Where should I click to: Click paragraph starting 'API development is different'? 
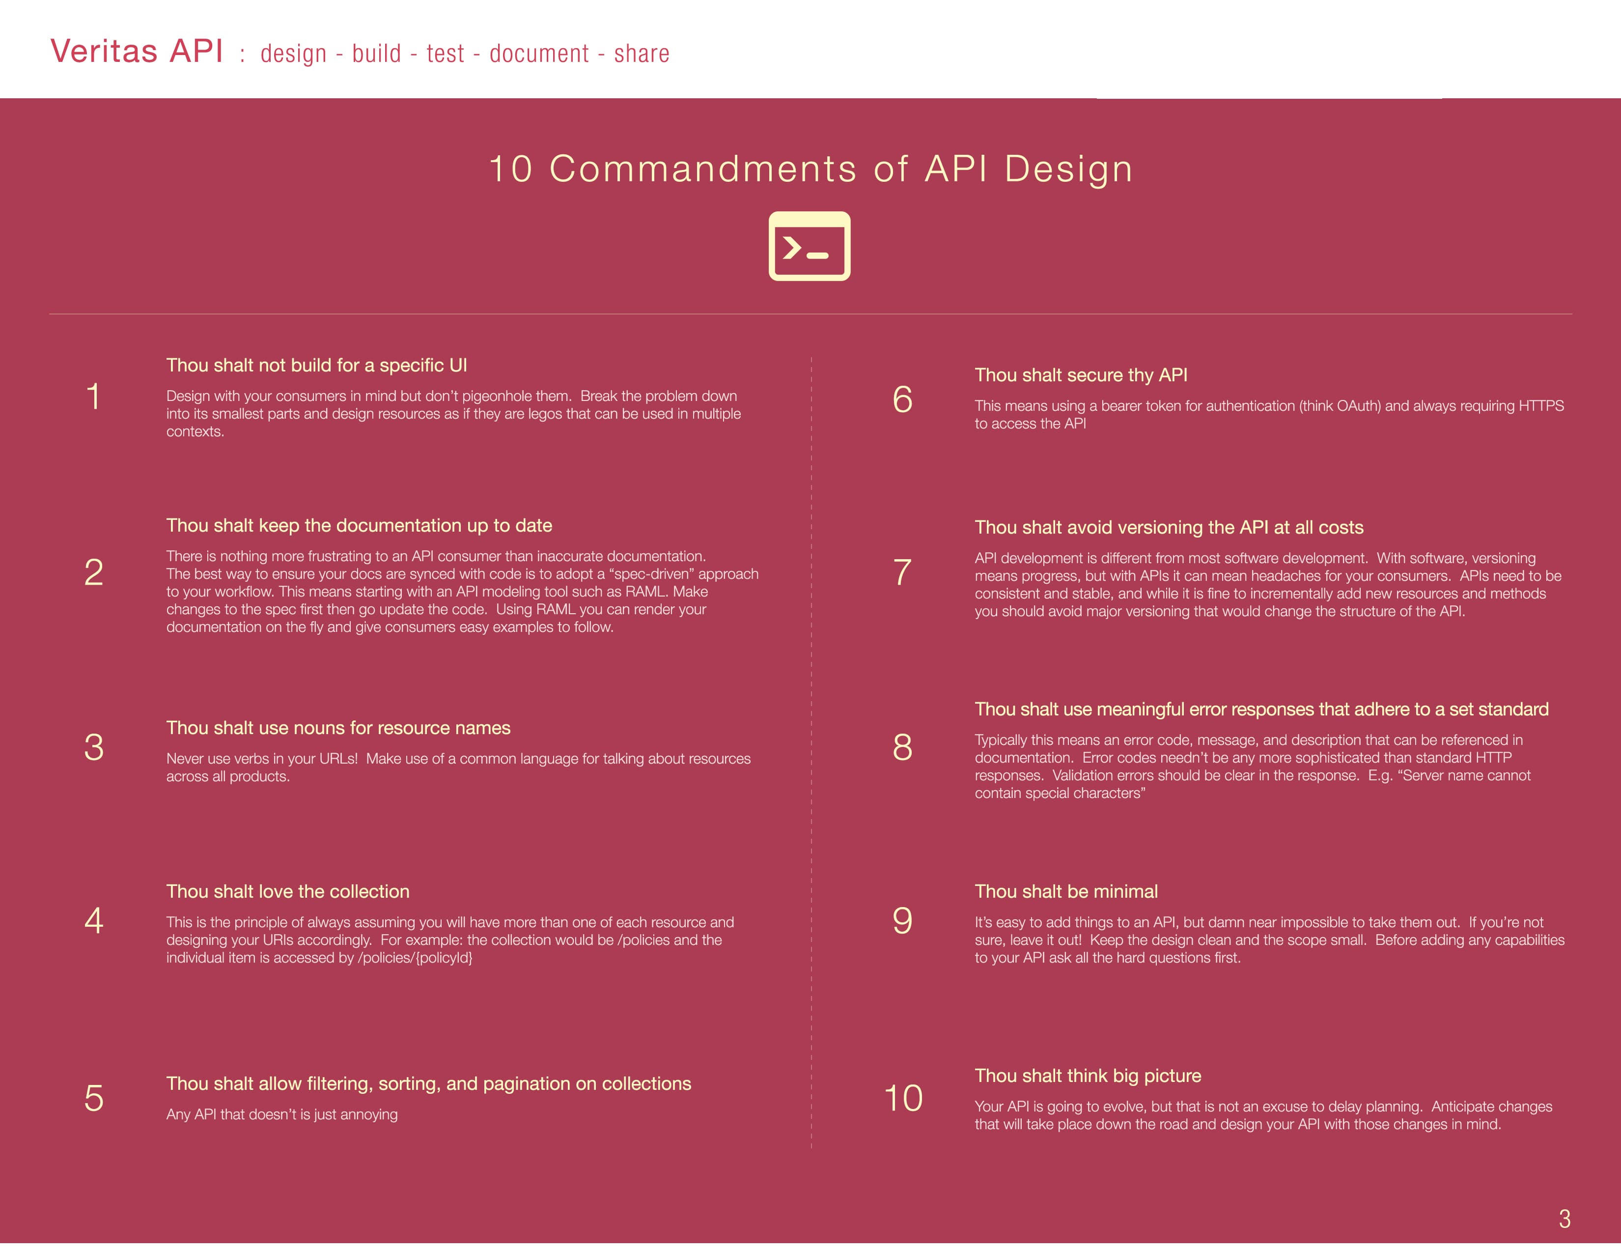pyautogui.click(x=1268, y=585)
